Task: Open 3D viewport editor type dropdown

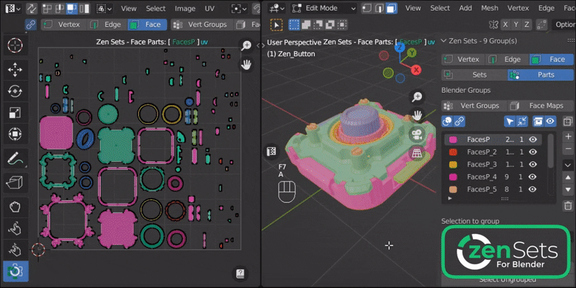Action: (276, 8)
